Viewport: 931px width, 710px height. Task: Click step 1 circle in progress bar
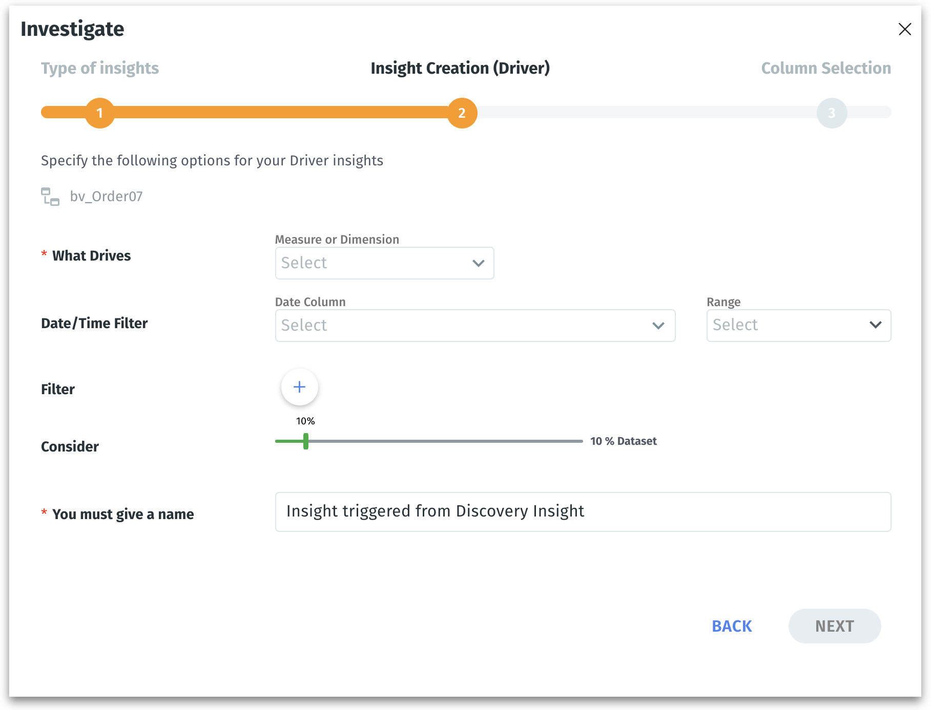[x=100, y=113]
